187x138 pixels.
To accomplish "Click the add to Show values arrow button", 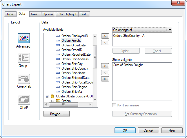I will point(105,66).
